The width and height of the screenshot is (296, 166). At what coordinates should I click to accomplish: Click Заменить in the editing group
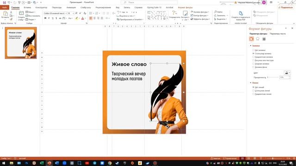point(221,15)
